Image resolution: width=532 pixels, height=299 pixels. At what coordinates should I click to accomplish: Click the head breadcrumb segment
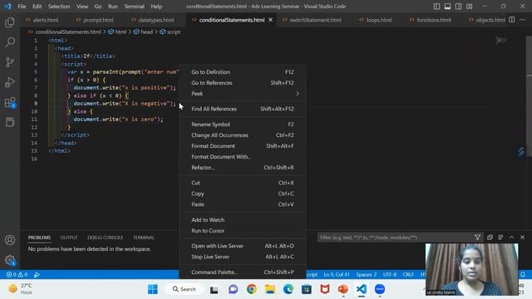(x=143, y=32)
